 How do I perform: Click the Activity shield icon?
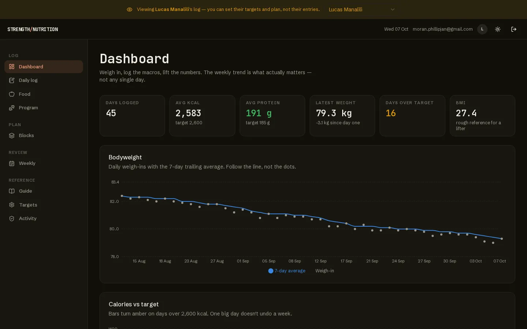point(12,218)
